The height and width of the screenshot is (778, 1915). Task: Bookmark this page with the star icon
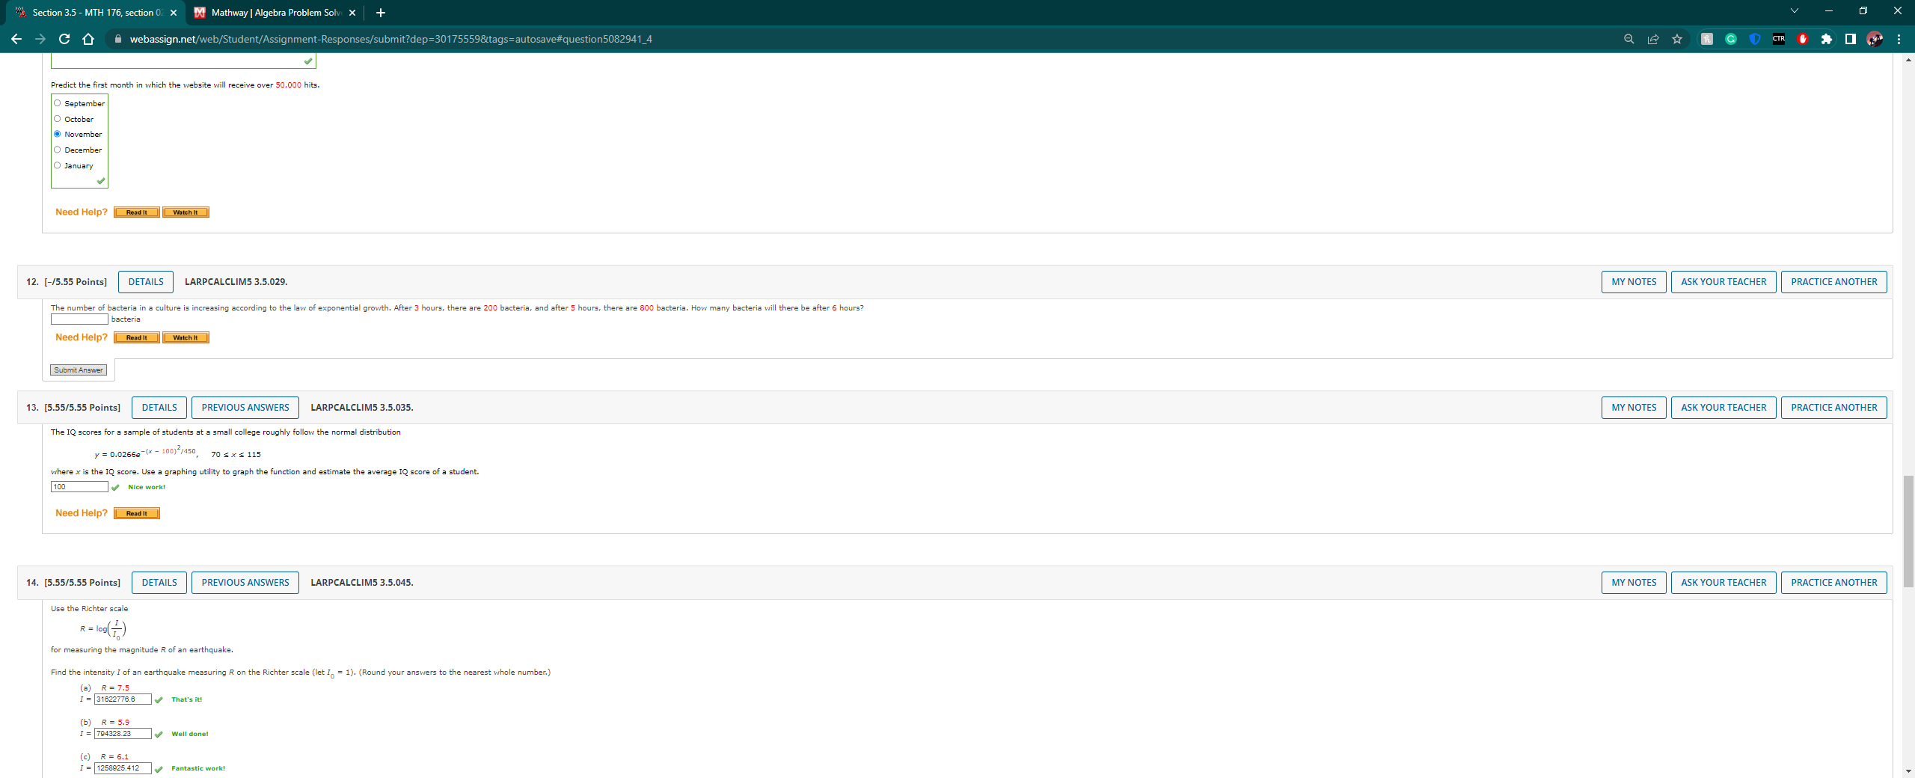click(1677, 39)
